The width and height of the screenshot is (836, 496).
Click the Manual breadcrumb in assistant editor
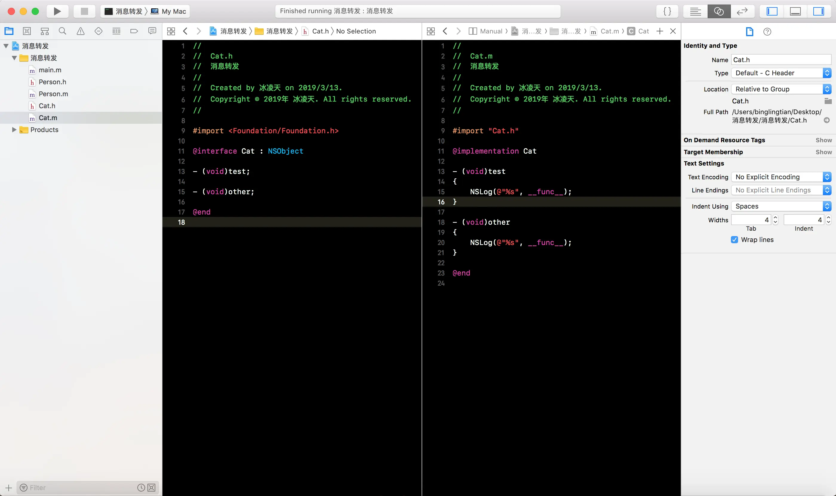[491, 31]
